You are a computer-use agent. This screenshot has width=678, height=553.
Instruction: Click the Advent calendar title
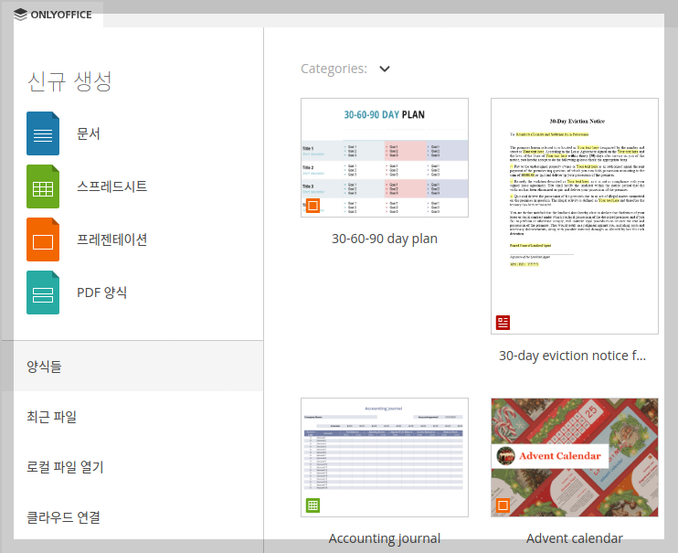pos(574,538)
